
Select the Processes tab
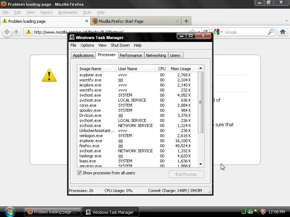(x=107, y=55)
